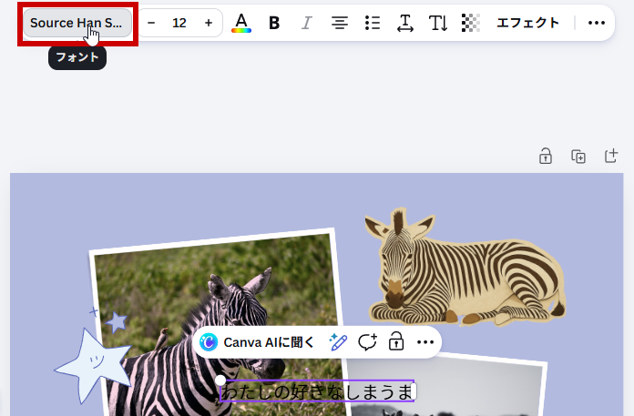Click the font size field showing 12
634x416 pixels.
179,23
